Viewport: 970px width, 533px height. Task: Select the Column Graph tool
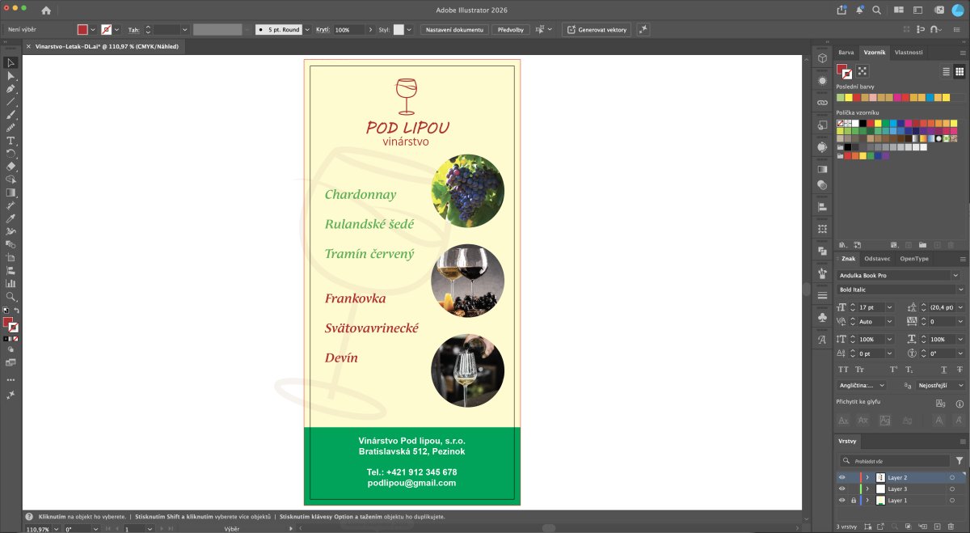click(11, 283)
